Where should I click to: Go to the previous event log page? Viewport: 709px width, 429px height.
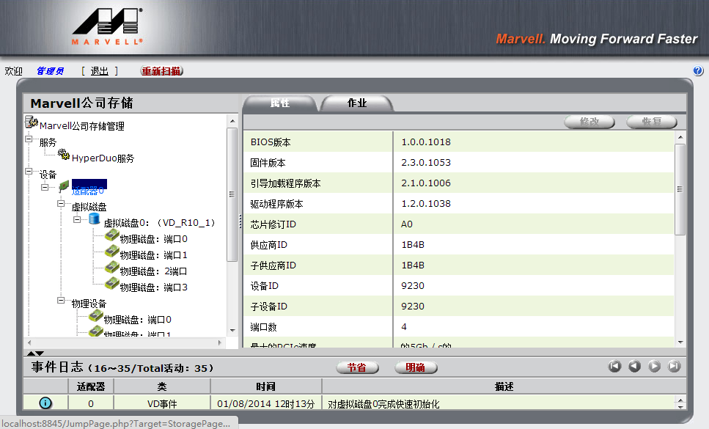point(634,366)
